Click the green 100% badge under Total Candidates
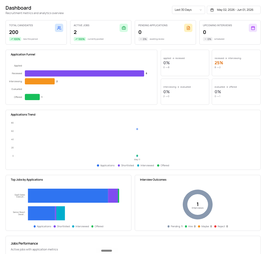Viewport: 262px width, 254px height. tap(15, 39)
